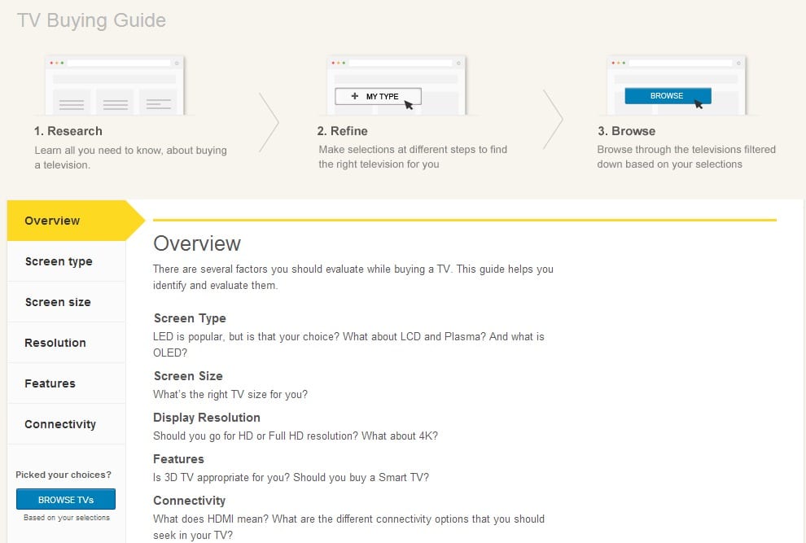806x543 pixels.
Task: Click the "1. Research" step heading
Action: 68,131
